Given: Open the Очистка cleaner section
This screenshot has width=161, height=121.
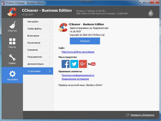Looking at the screenshot, I should (x=12, y=26).
